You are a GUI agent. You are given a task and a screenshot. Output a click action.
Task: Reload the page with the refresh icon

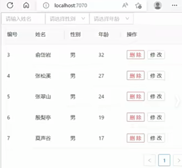10,5
